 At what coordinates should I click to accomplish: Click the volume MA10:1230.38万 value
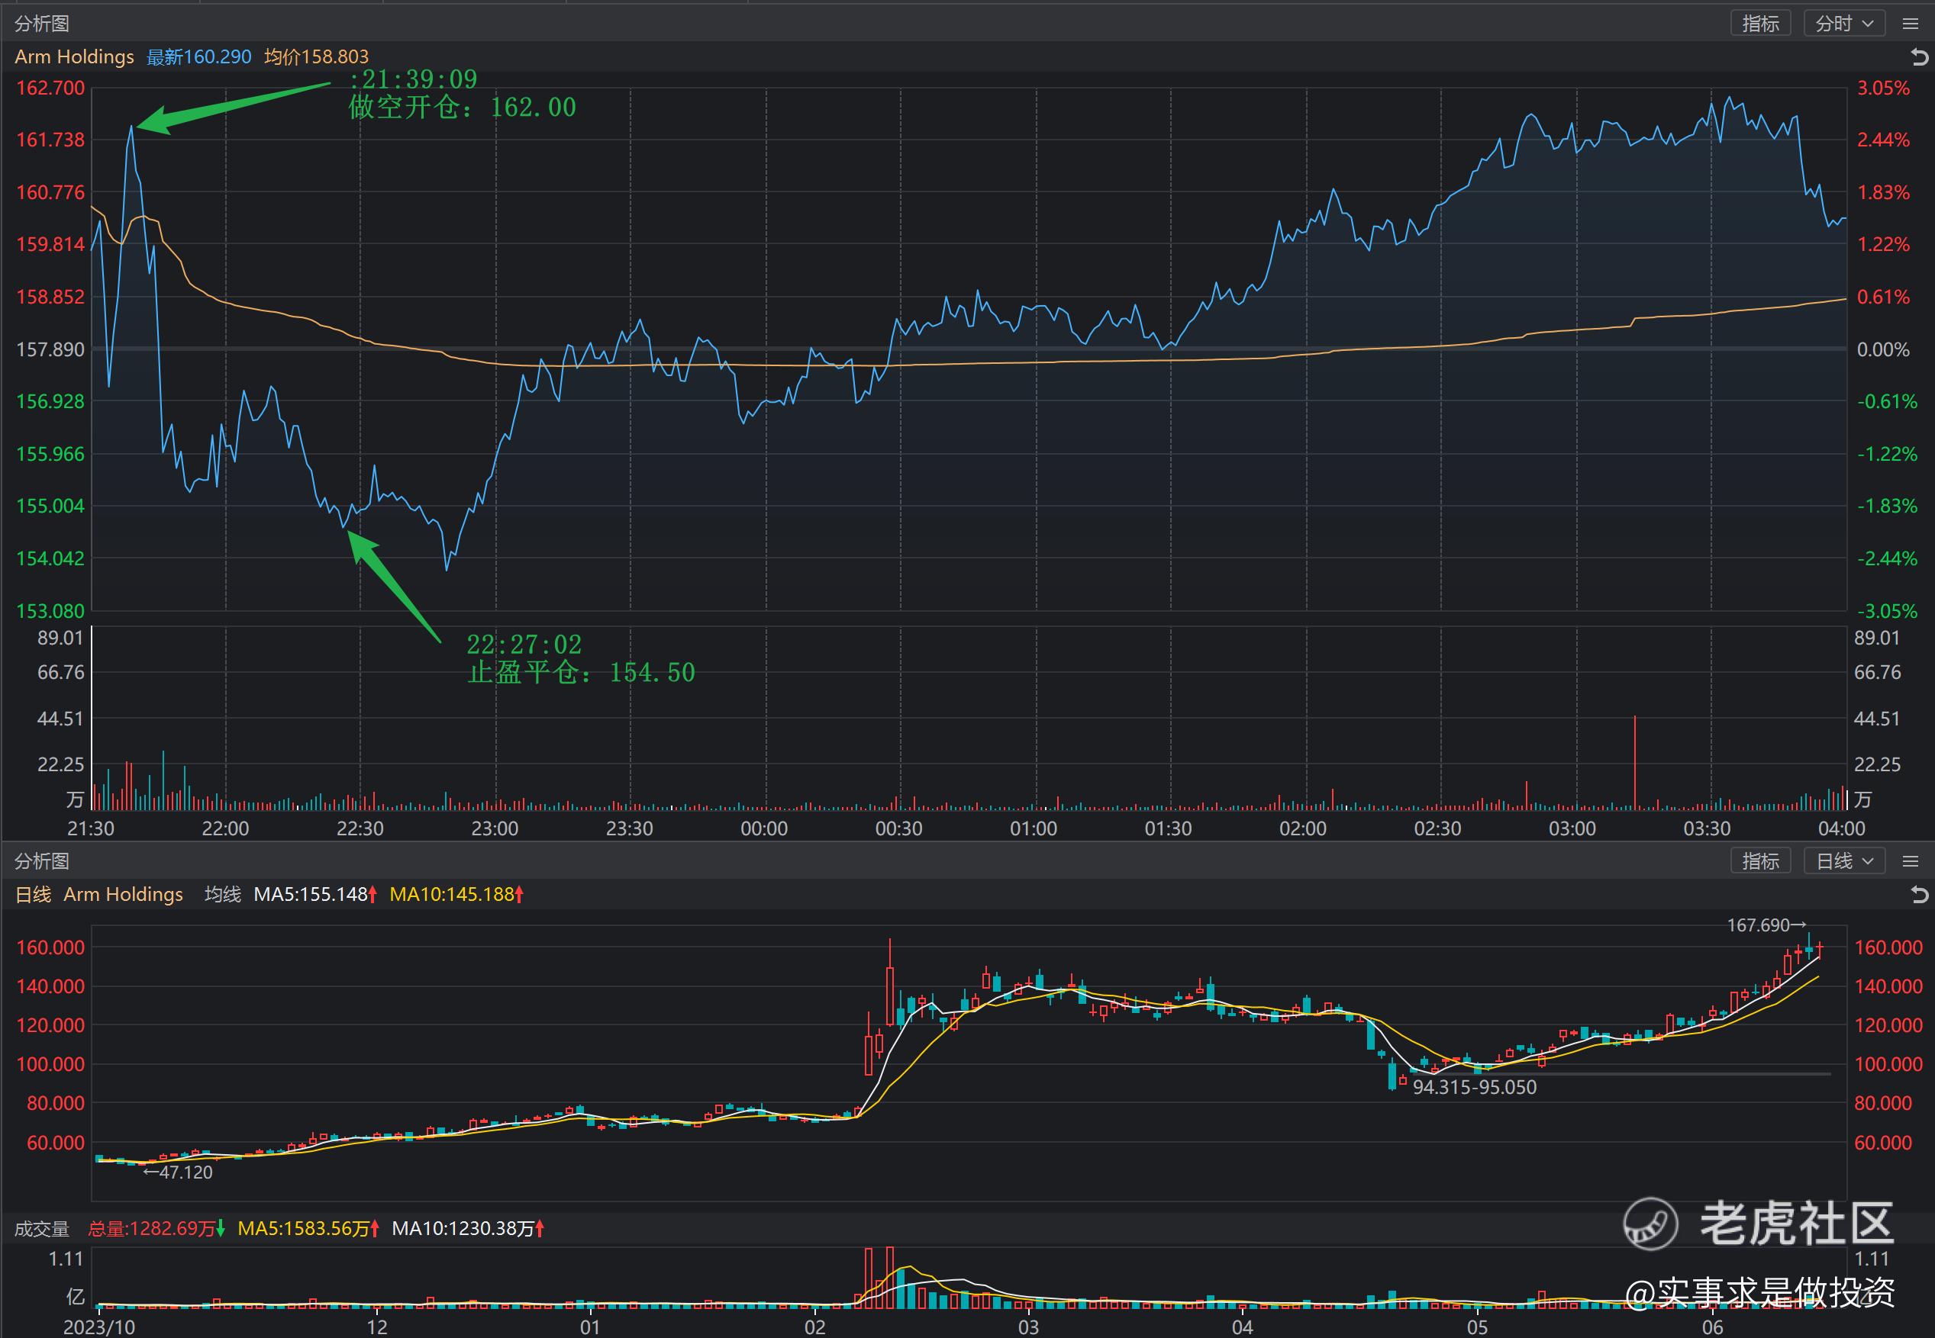pyautogui.click(x=469, y=1229)
